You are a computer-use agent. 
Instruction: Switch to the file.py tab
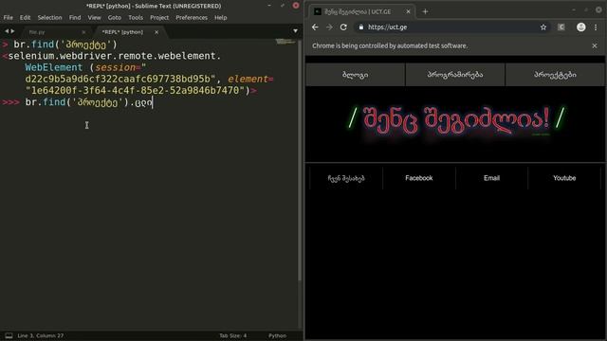[56, 32]
